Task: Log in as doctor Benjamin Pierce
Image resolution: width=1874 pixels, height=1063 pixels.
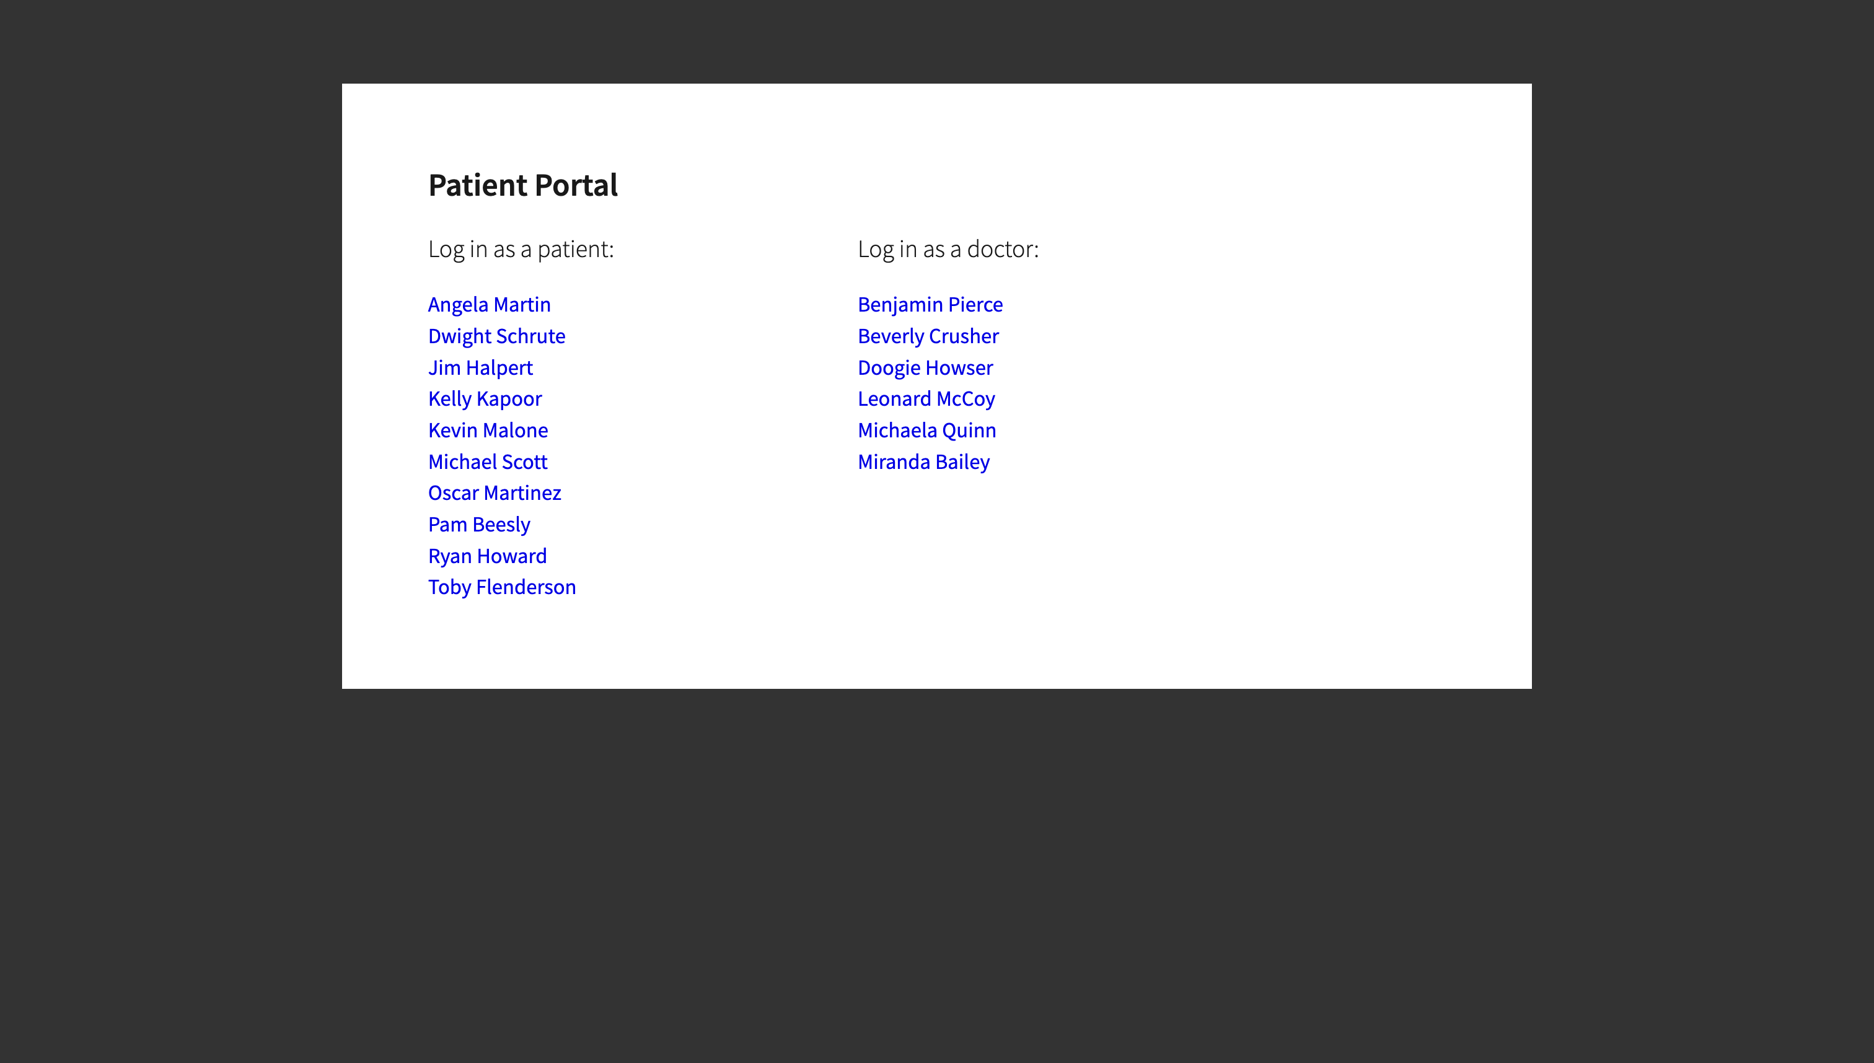Action: click(930, 304)
